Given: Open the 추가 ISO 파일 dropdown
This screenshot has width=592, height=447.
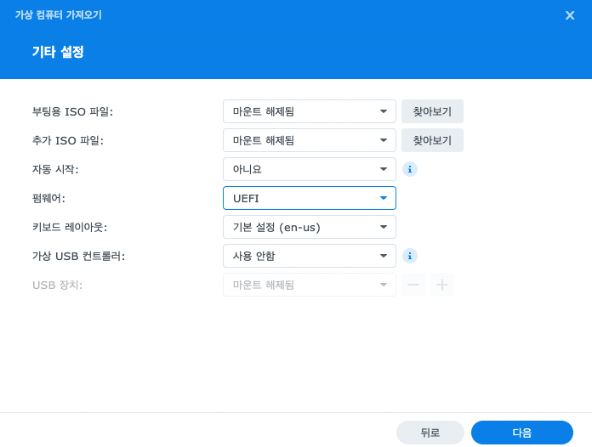Looking at the screenshot, I should pos(310,140).
